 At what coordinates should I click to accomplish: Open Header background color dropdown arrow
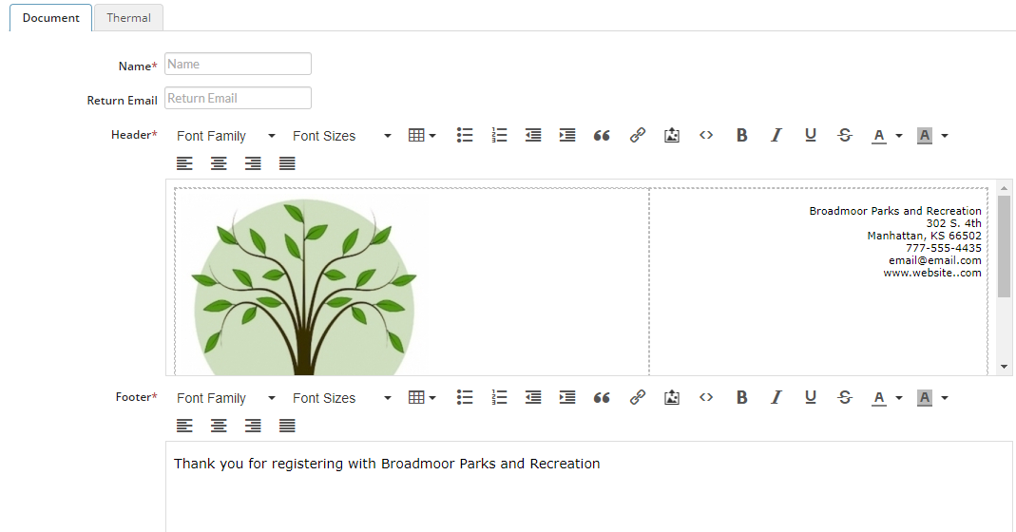click(x=945, y=136)
